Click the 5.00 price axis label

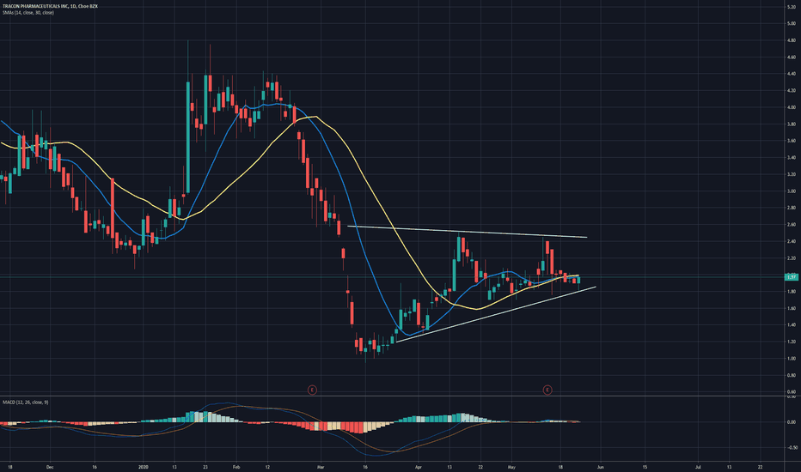791,23
